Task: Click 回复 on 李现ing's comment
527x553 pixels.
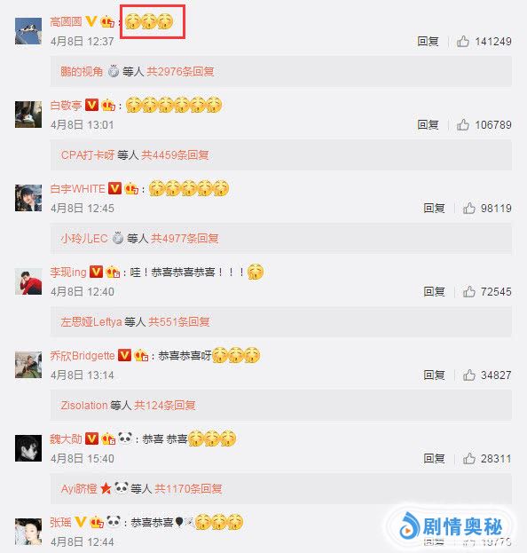Action: coord(434,292)
